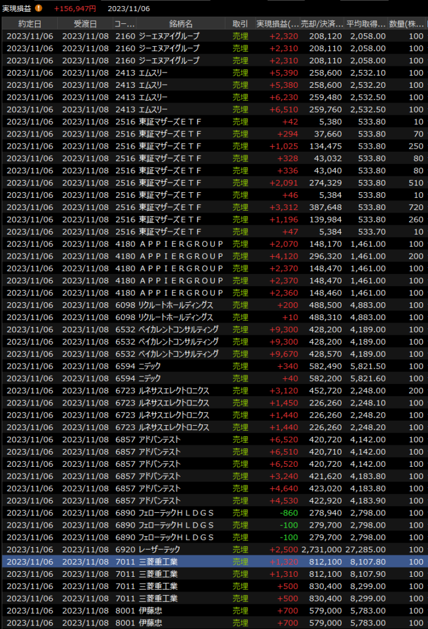Image resolution: width=428 pixels, height=629 pixels.
Task: Select the highlighted 三菱重工業 row with +1,320
Action: point(214,562)
